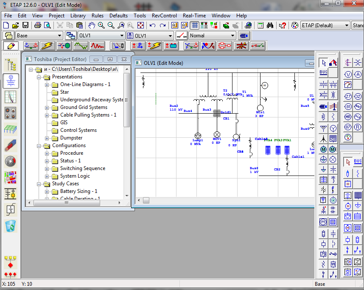Toggle the grid display button
This screenshot has width=364, height=290.
click(195, 25)
